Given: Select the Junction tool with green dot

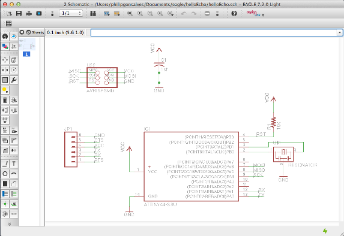Looking at the screenshot, I should (x=5, y=204).
